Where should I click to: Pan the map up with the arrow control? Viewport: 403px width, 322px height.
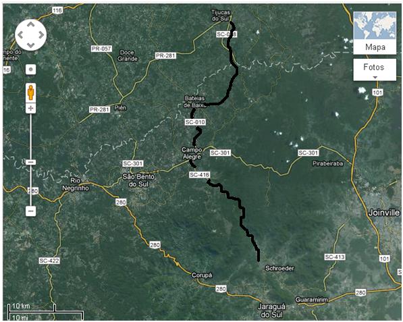[x=31, y=25]
